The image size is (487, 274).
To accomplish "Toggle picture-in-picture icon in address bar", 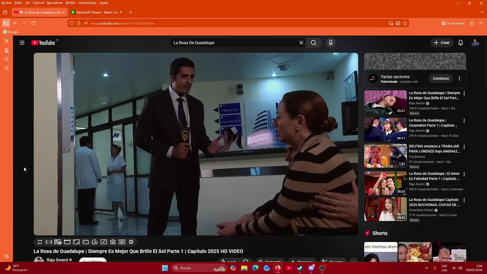I will [391, 23].
